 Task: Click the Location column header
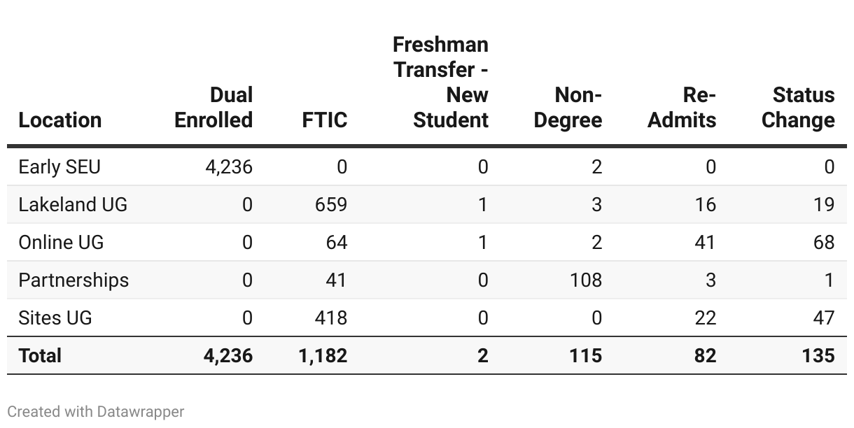60,120
